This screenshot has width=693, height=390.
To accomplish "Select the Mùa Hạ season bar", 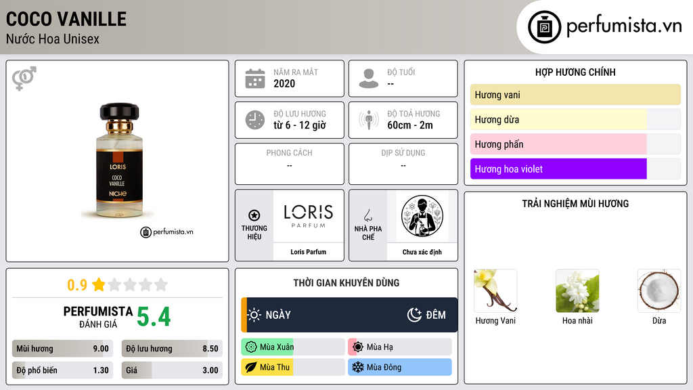I will [400, 347].
